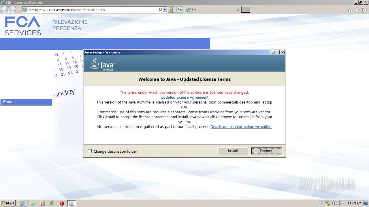
Task: Open a new browser tab
Action: (246, 10)
